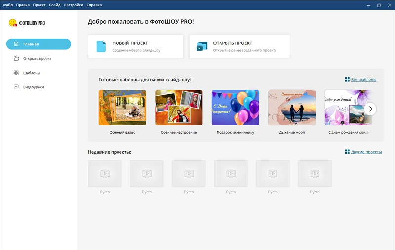Click the folder icon beside Открыть проект
Viewport: 395px width, 250px height.
[16, 58]
